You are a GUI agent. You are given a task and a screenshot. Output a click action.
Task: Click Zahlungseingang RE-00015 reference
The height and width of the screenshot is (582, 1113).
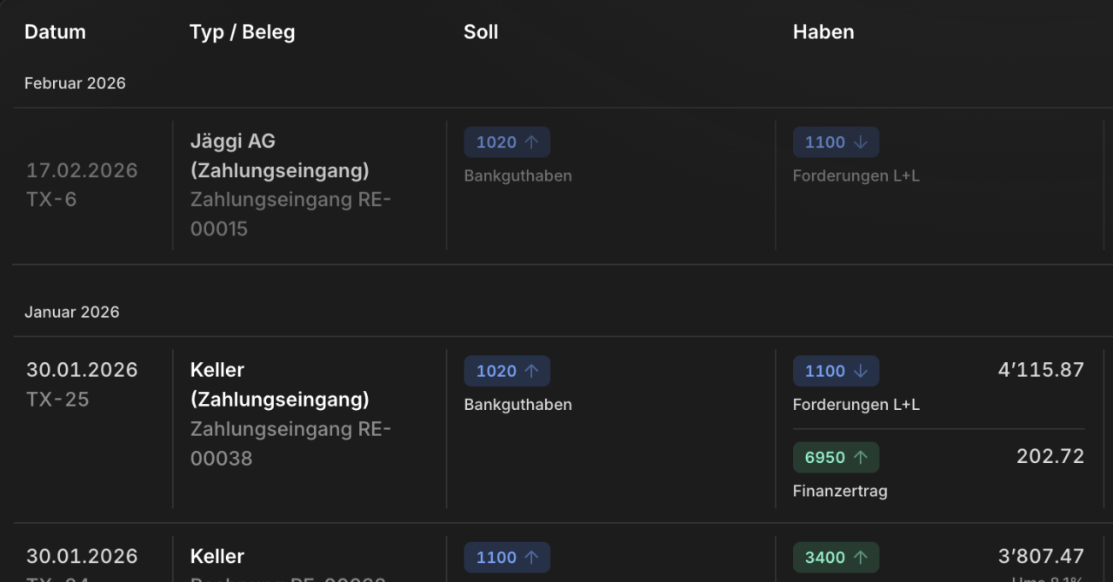291,214
